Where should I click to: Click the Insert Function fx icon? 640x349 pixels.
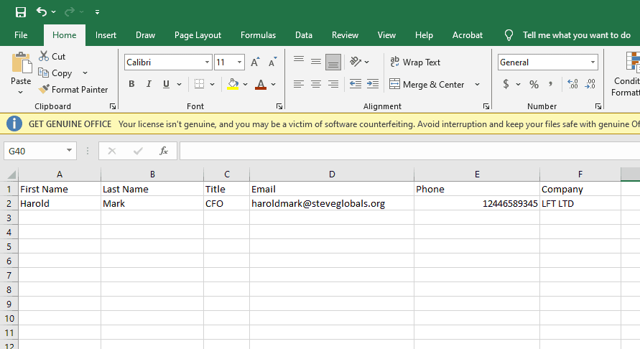[164, 151]
